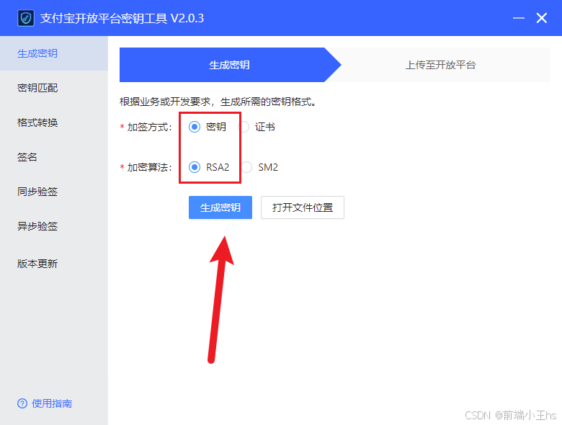Click the question mark help icon

[x=22, y=403]
